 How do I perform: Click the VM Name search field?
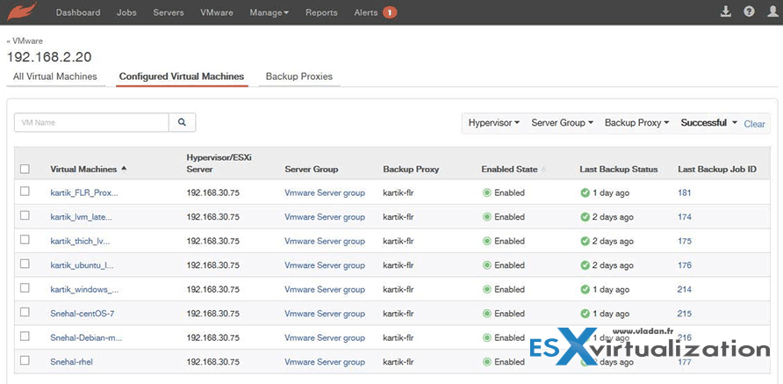91,122
